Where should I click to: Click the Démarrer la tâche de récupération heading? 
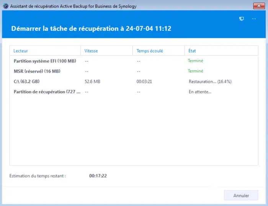tap(91, 29)
